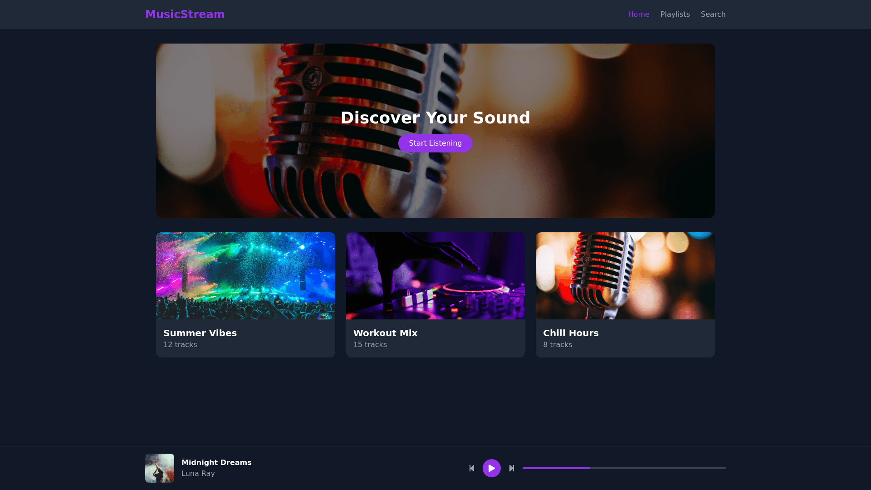Click the Workout Mix title
The height and width of the screenshot is (490, 871).
click(385, 333)
